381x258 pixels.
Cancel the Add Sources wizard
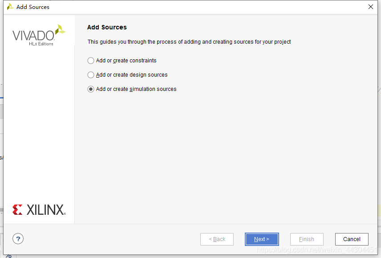(352, 239)
